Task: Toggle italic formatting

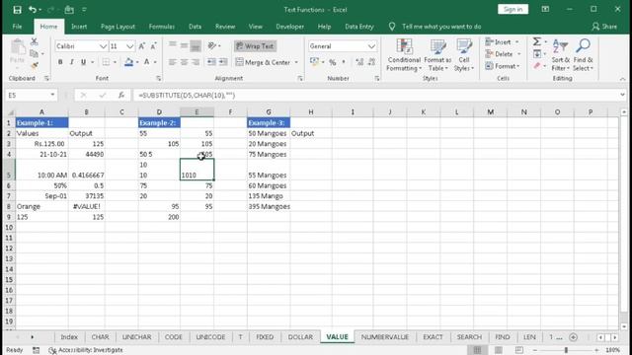Action: pyautogui.click(x=71, y=62)
